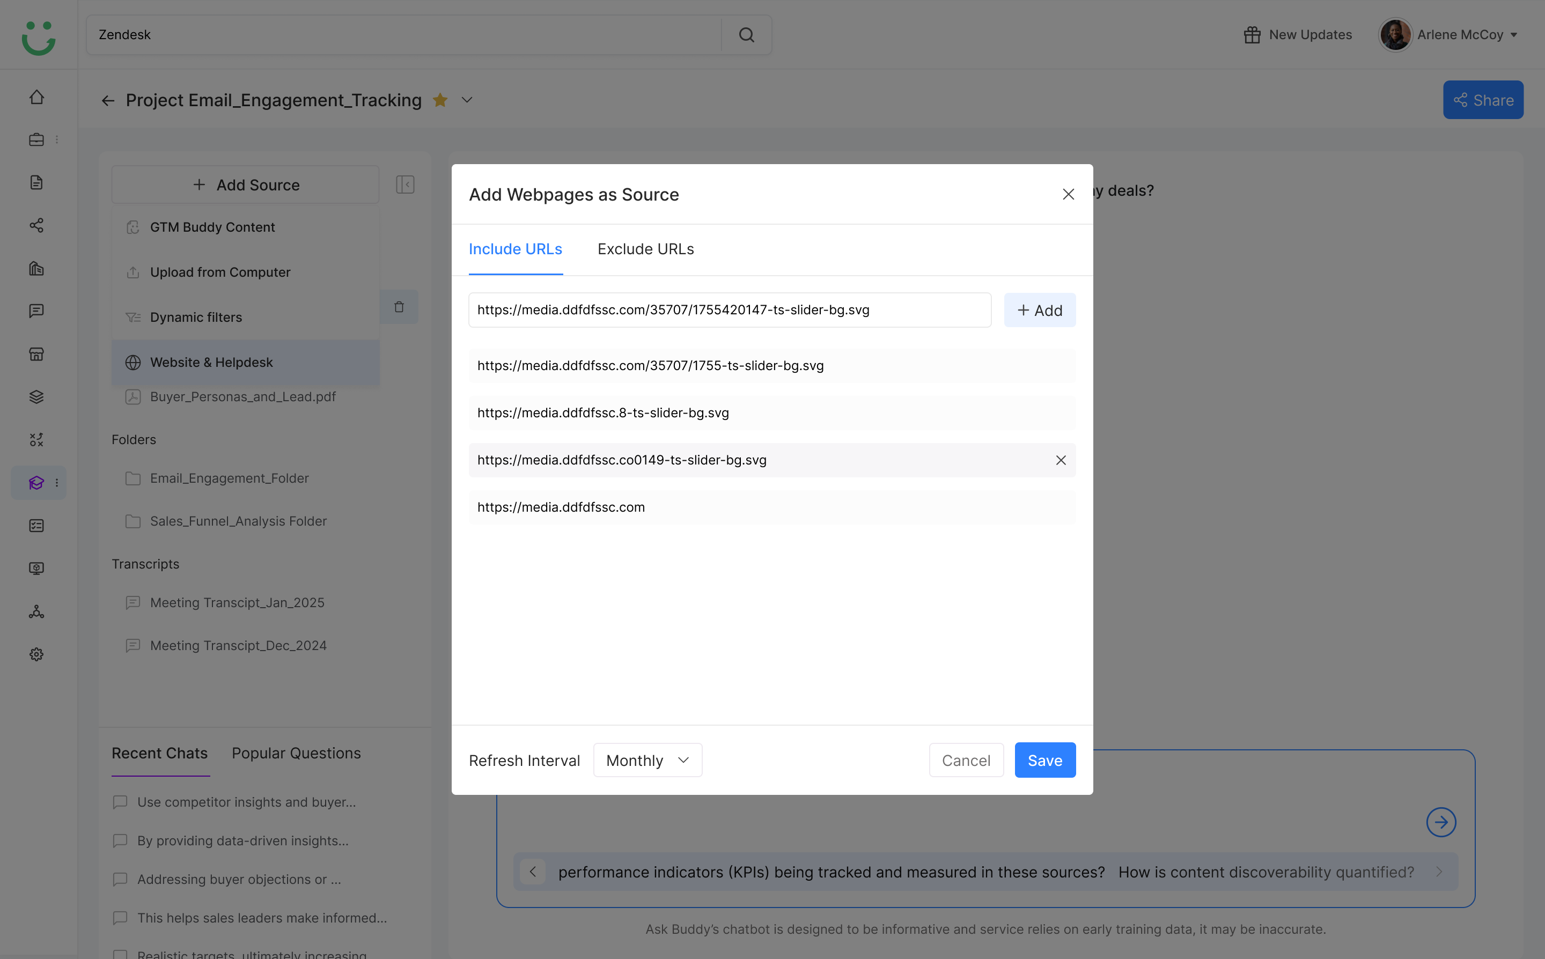Collapse the sources side panel icon

(405, 185)
